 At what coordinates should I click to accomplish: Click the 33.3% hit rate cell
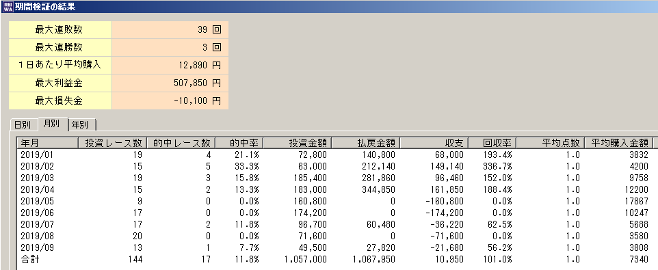tap(247, 167)
